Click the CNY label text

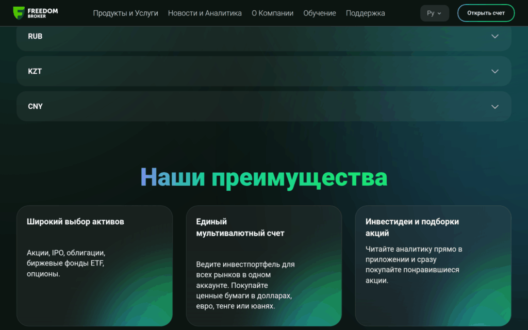(x=36, y=106)
